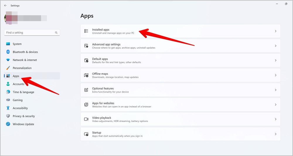Click the user profile avatar
Image resolution: width=293 pixels, height=156 pixels.
coord(11,18)
